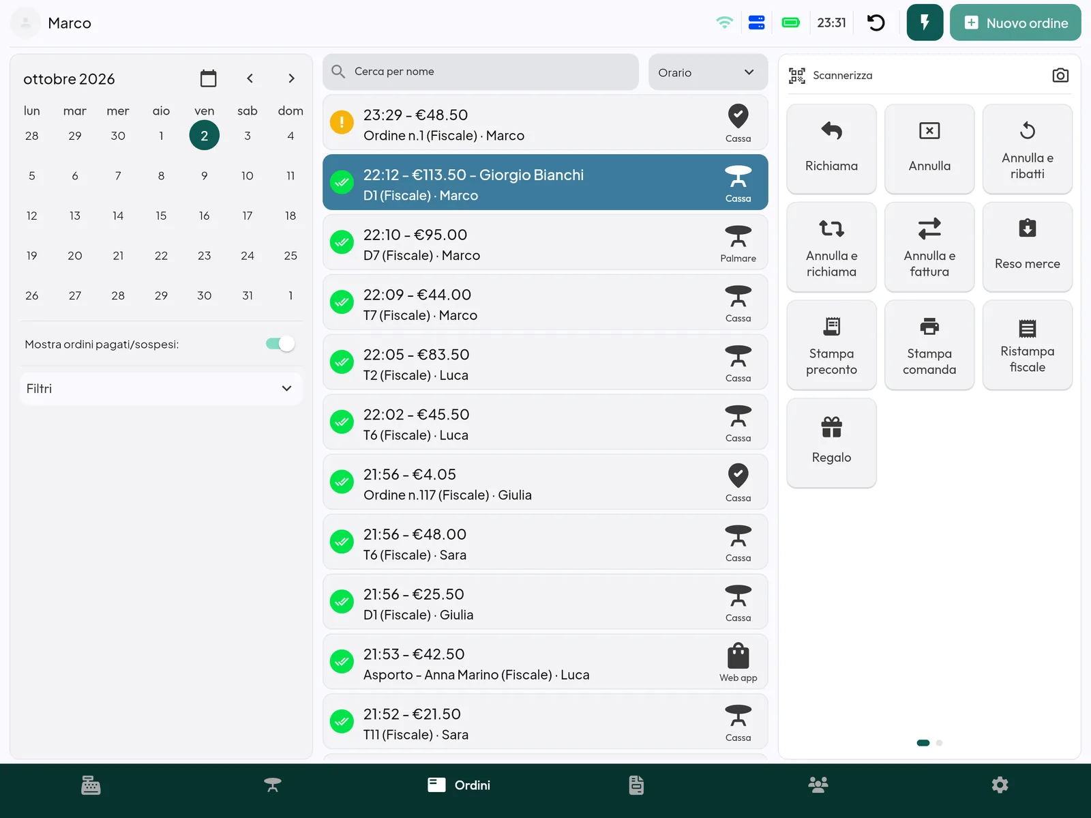The image size is (1091, 818).
Task: Click the Cerca per nome search field
Action: coord(481,72)
